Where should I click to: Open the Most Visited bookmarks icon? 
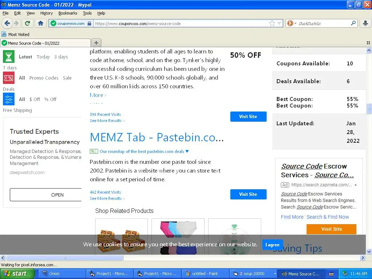coord(4,34)
